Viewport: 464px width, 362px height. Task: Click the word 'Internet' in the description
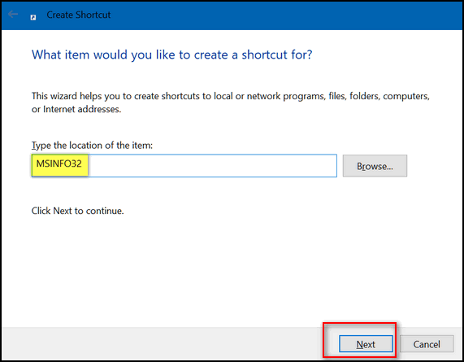(x=59, y=109)
